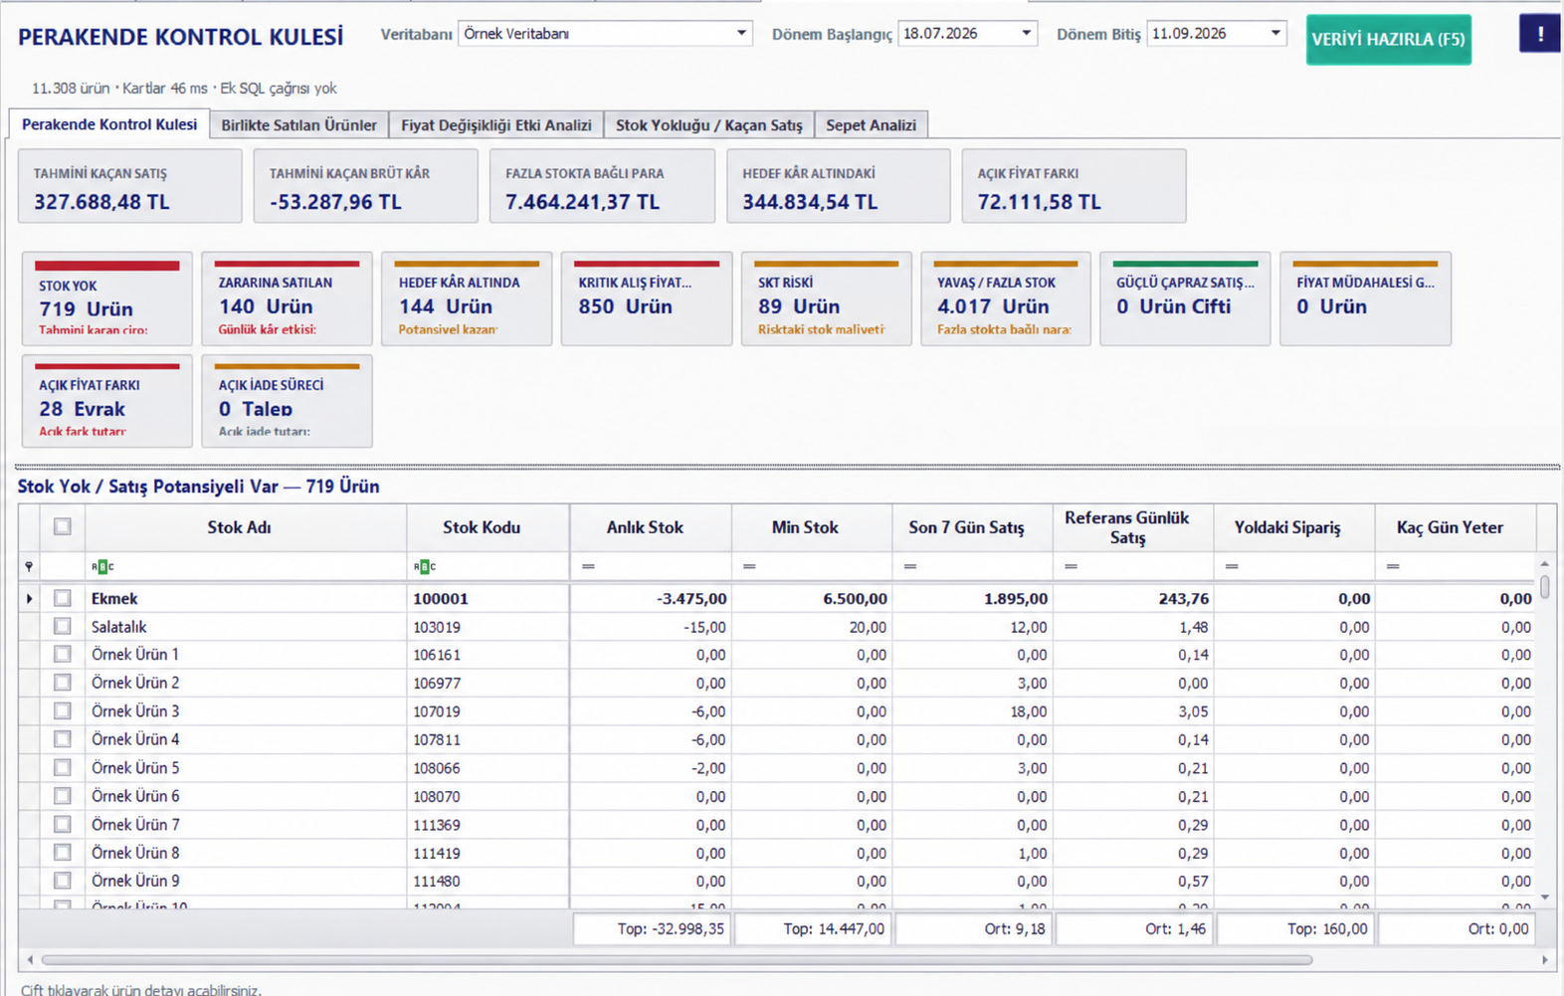Click the exclamation mark info button

coord(1539,34)
